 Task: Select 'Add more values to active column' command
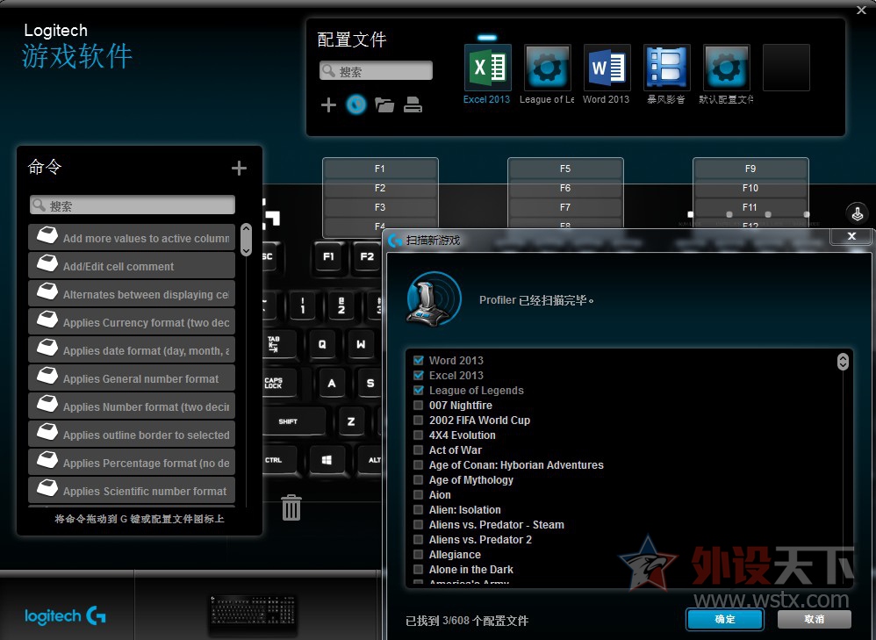pyautogui.click(x=132, y=237)
